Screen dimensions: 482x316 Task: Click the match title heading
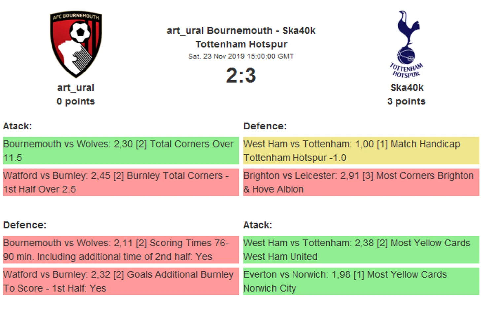click(x=241, y=37)
